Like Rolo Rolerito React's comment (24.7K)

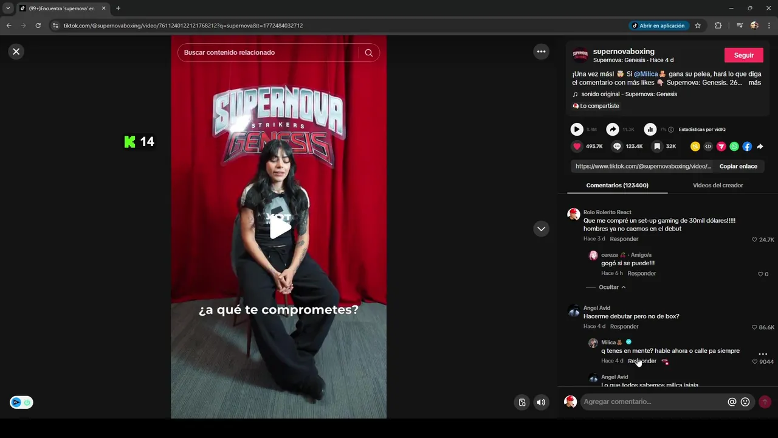pyautogui.click(x=754, y=240)
